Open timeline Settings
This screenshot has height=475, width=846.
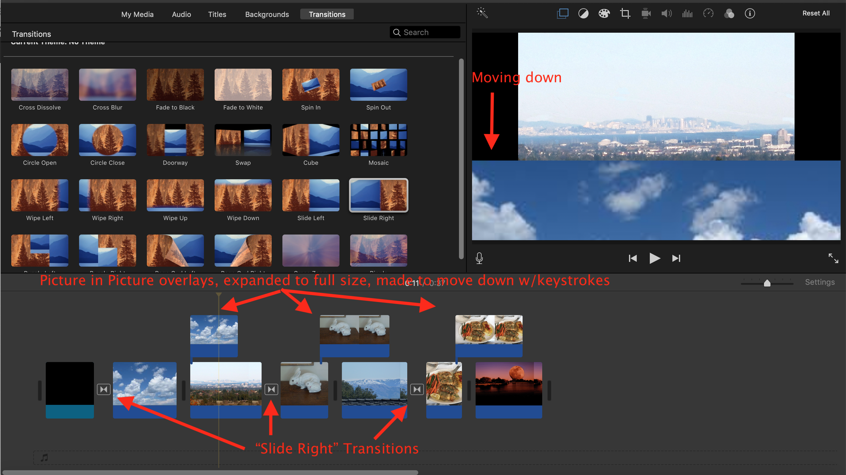click(820, 282)
